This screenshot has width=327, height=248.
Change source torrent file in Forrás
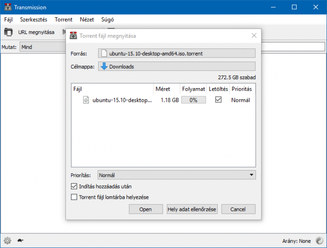coord(177,53)
